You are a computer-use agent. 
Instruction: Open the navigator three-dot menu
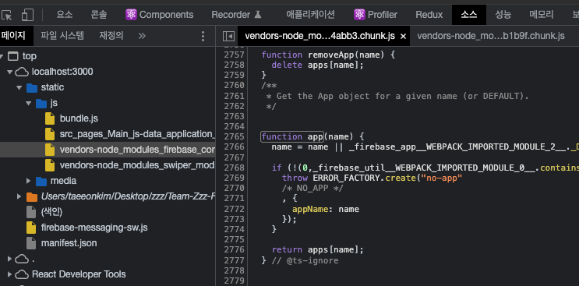[203, 36]
